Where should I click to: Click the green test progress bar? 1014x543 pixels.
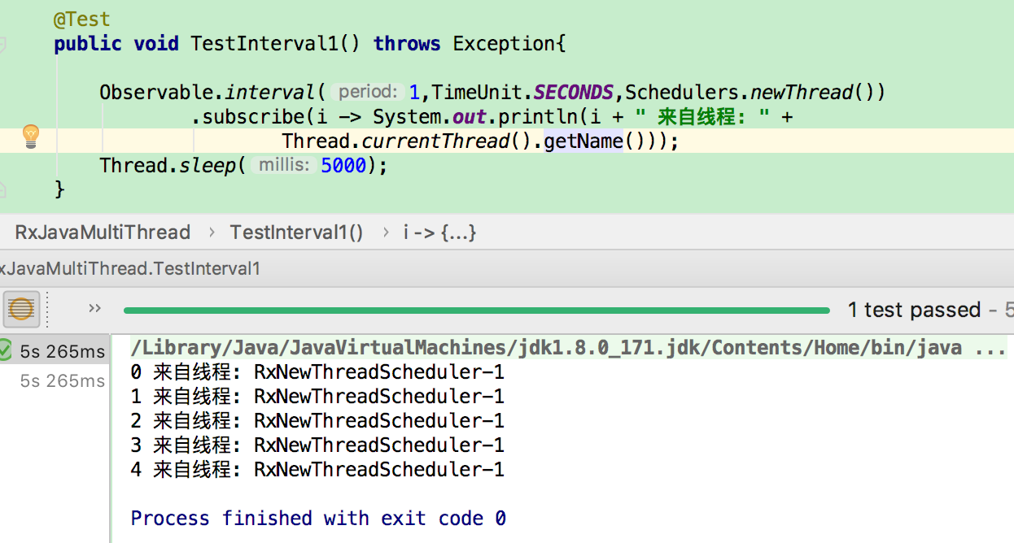[x=476, y=309]
